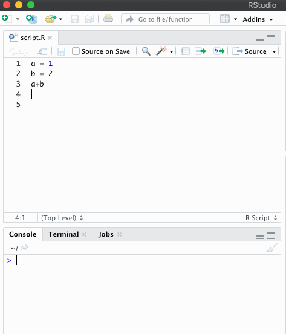Create a new R project
The height and width of the screenshot is (334, 286).
coord(31,19)
